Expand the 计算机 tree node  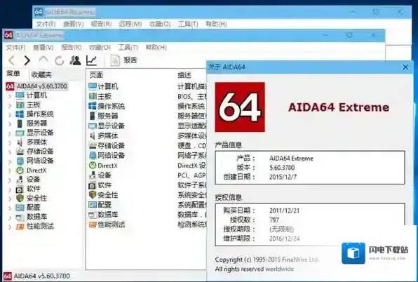(10, 95)
